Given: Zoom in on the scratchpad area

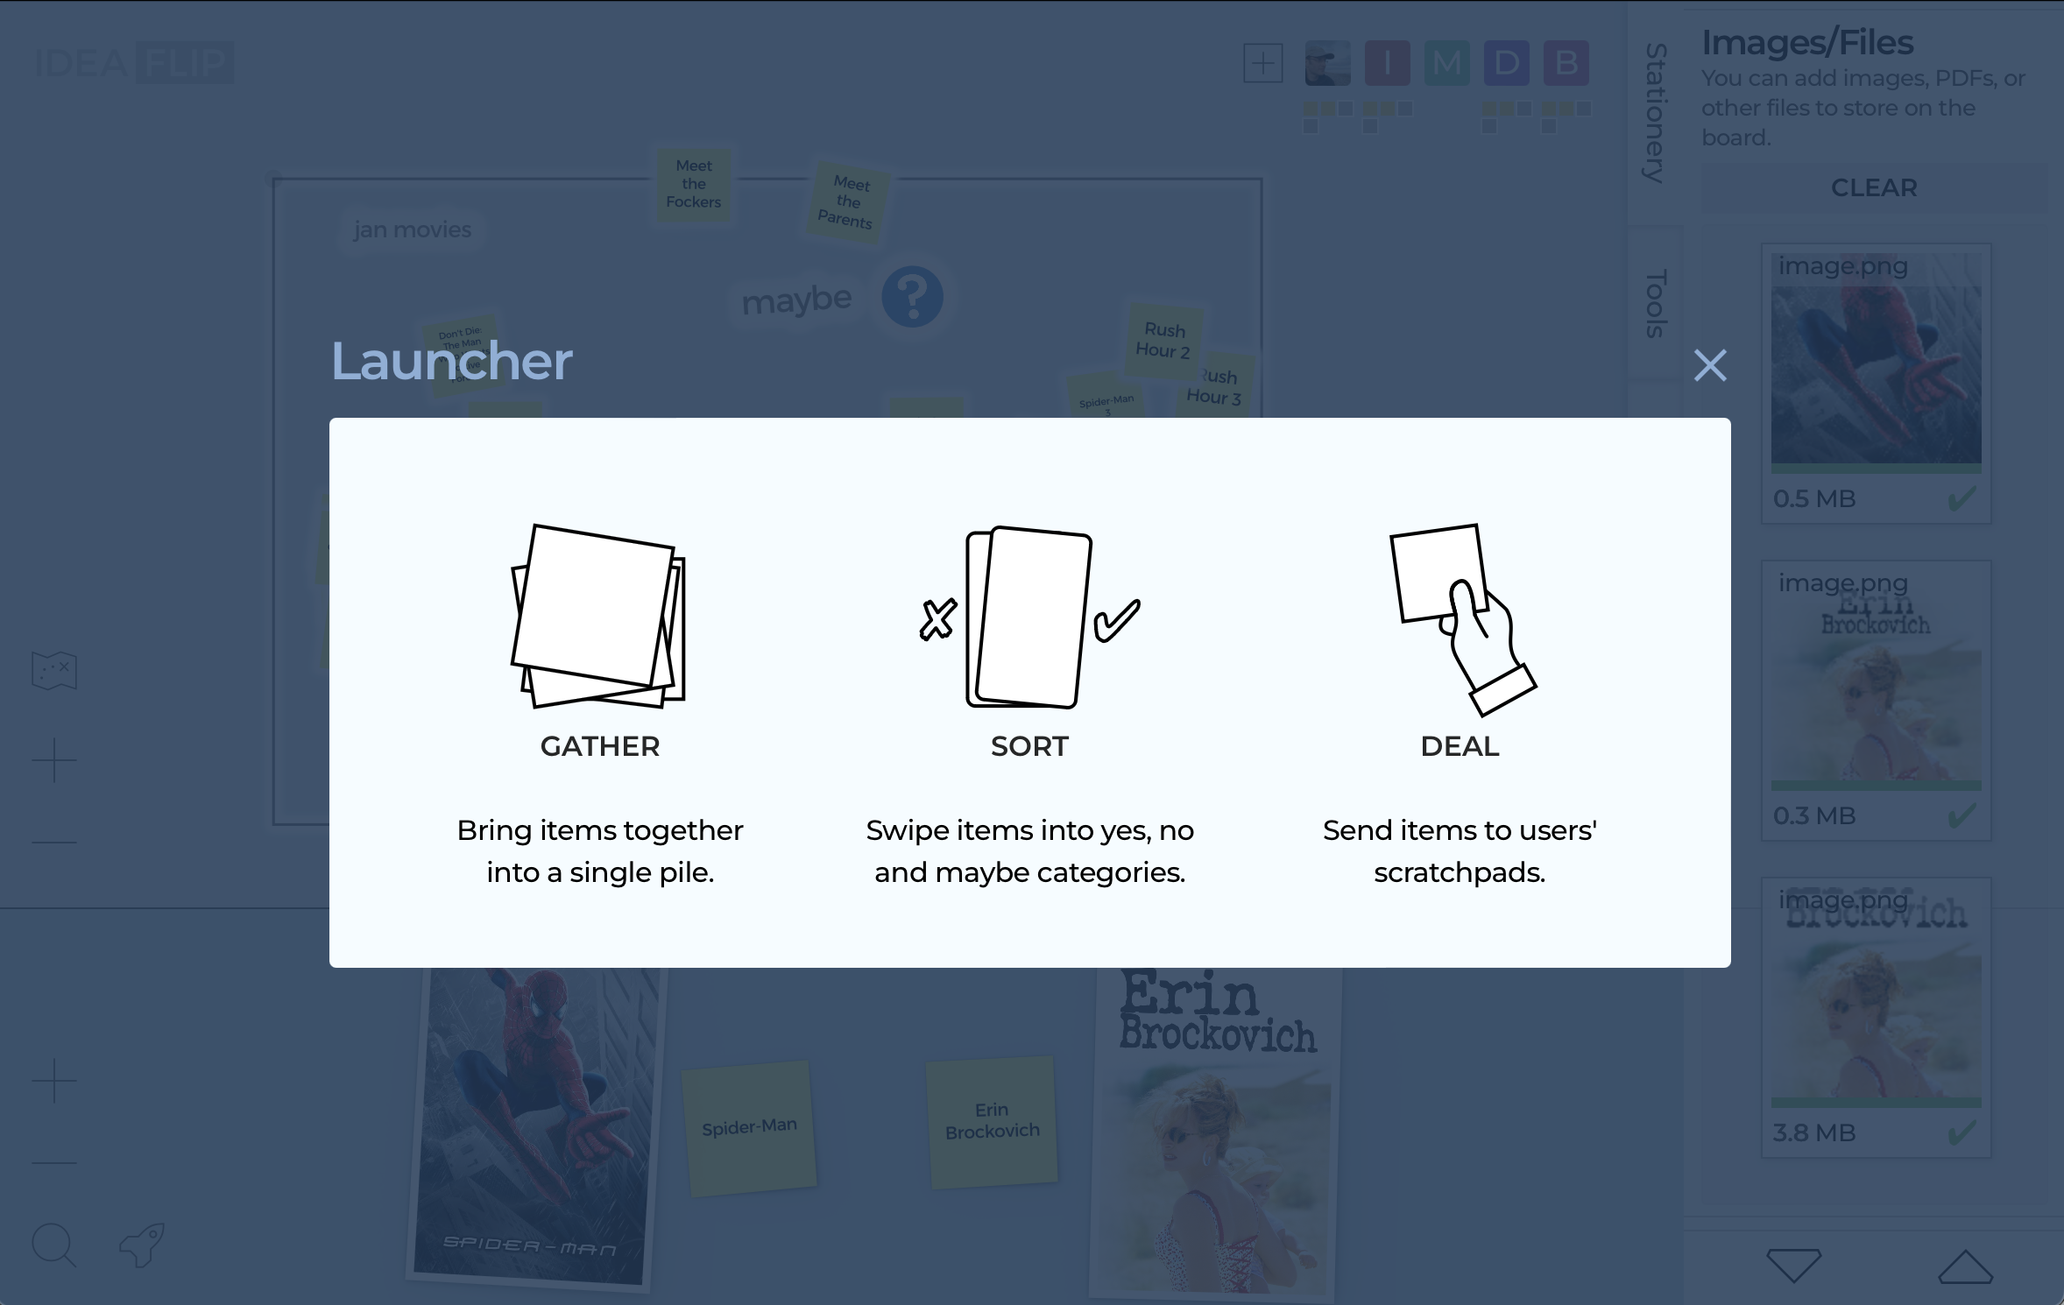Looking at the screenshot, I should (x=54, y=1081).
